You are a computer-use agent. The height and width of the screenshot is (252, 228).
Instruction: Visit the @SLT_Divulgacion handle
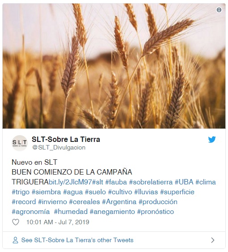(59, 147)
